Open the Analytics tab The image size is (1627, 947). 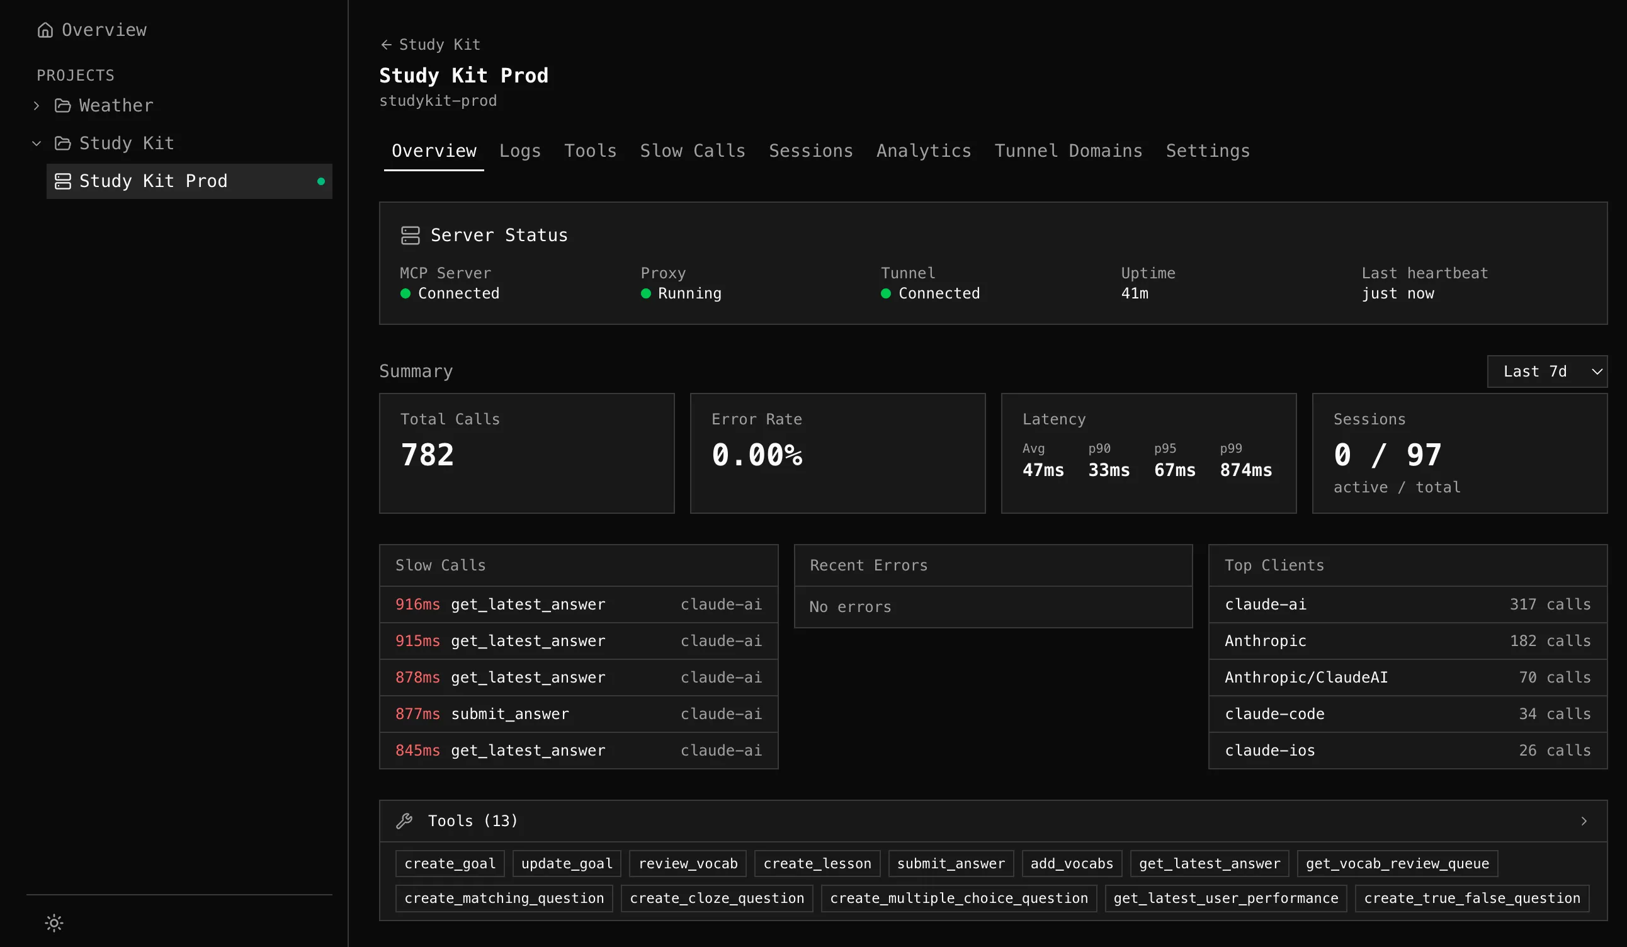pyautogui.click(x=923, y=151)
